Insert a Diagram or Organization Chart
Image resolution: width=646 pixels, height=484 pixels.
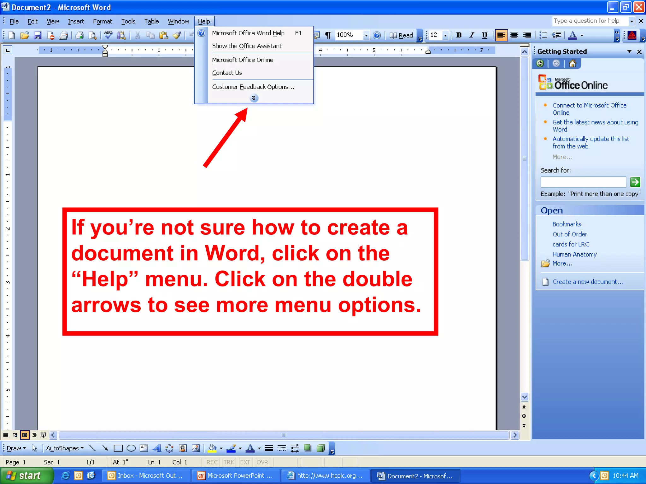click(x=170, y=448)
